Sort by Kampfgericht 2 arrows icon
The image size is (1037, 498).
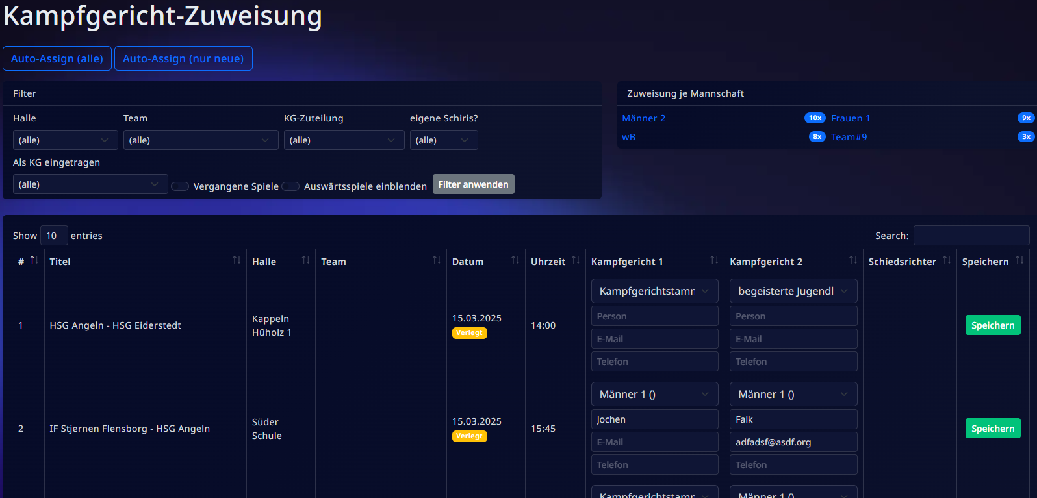[x=853, y=260]
